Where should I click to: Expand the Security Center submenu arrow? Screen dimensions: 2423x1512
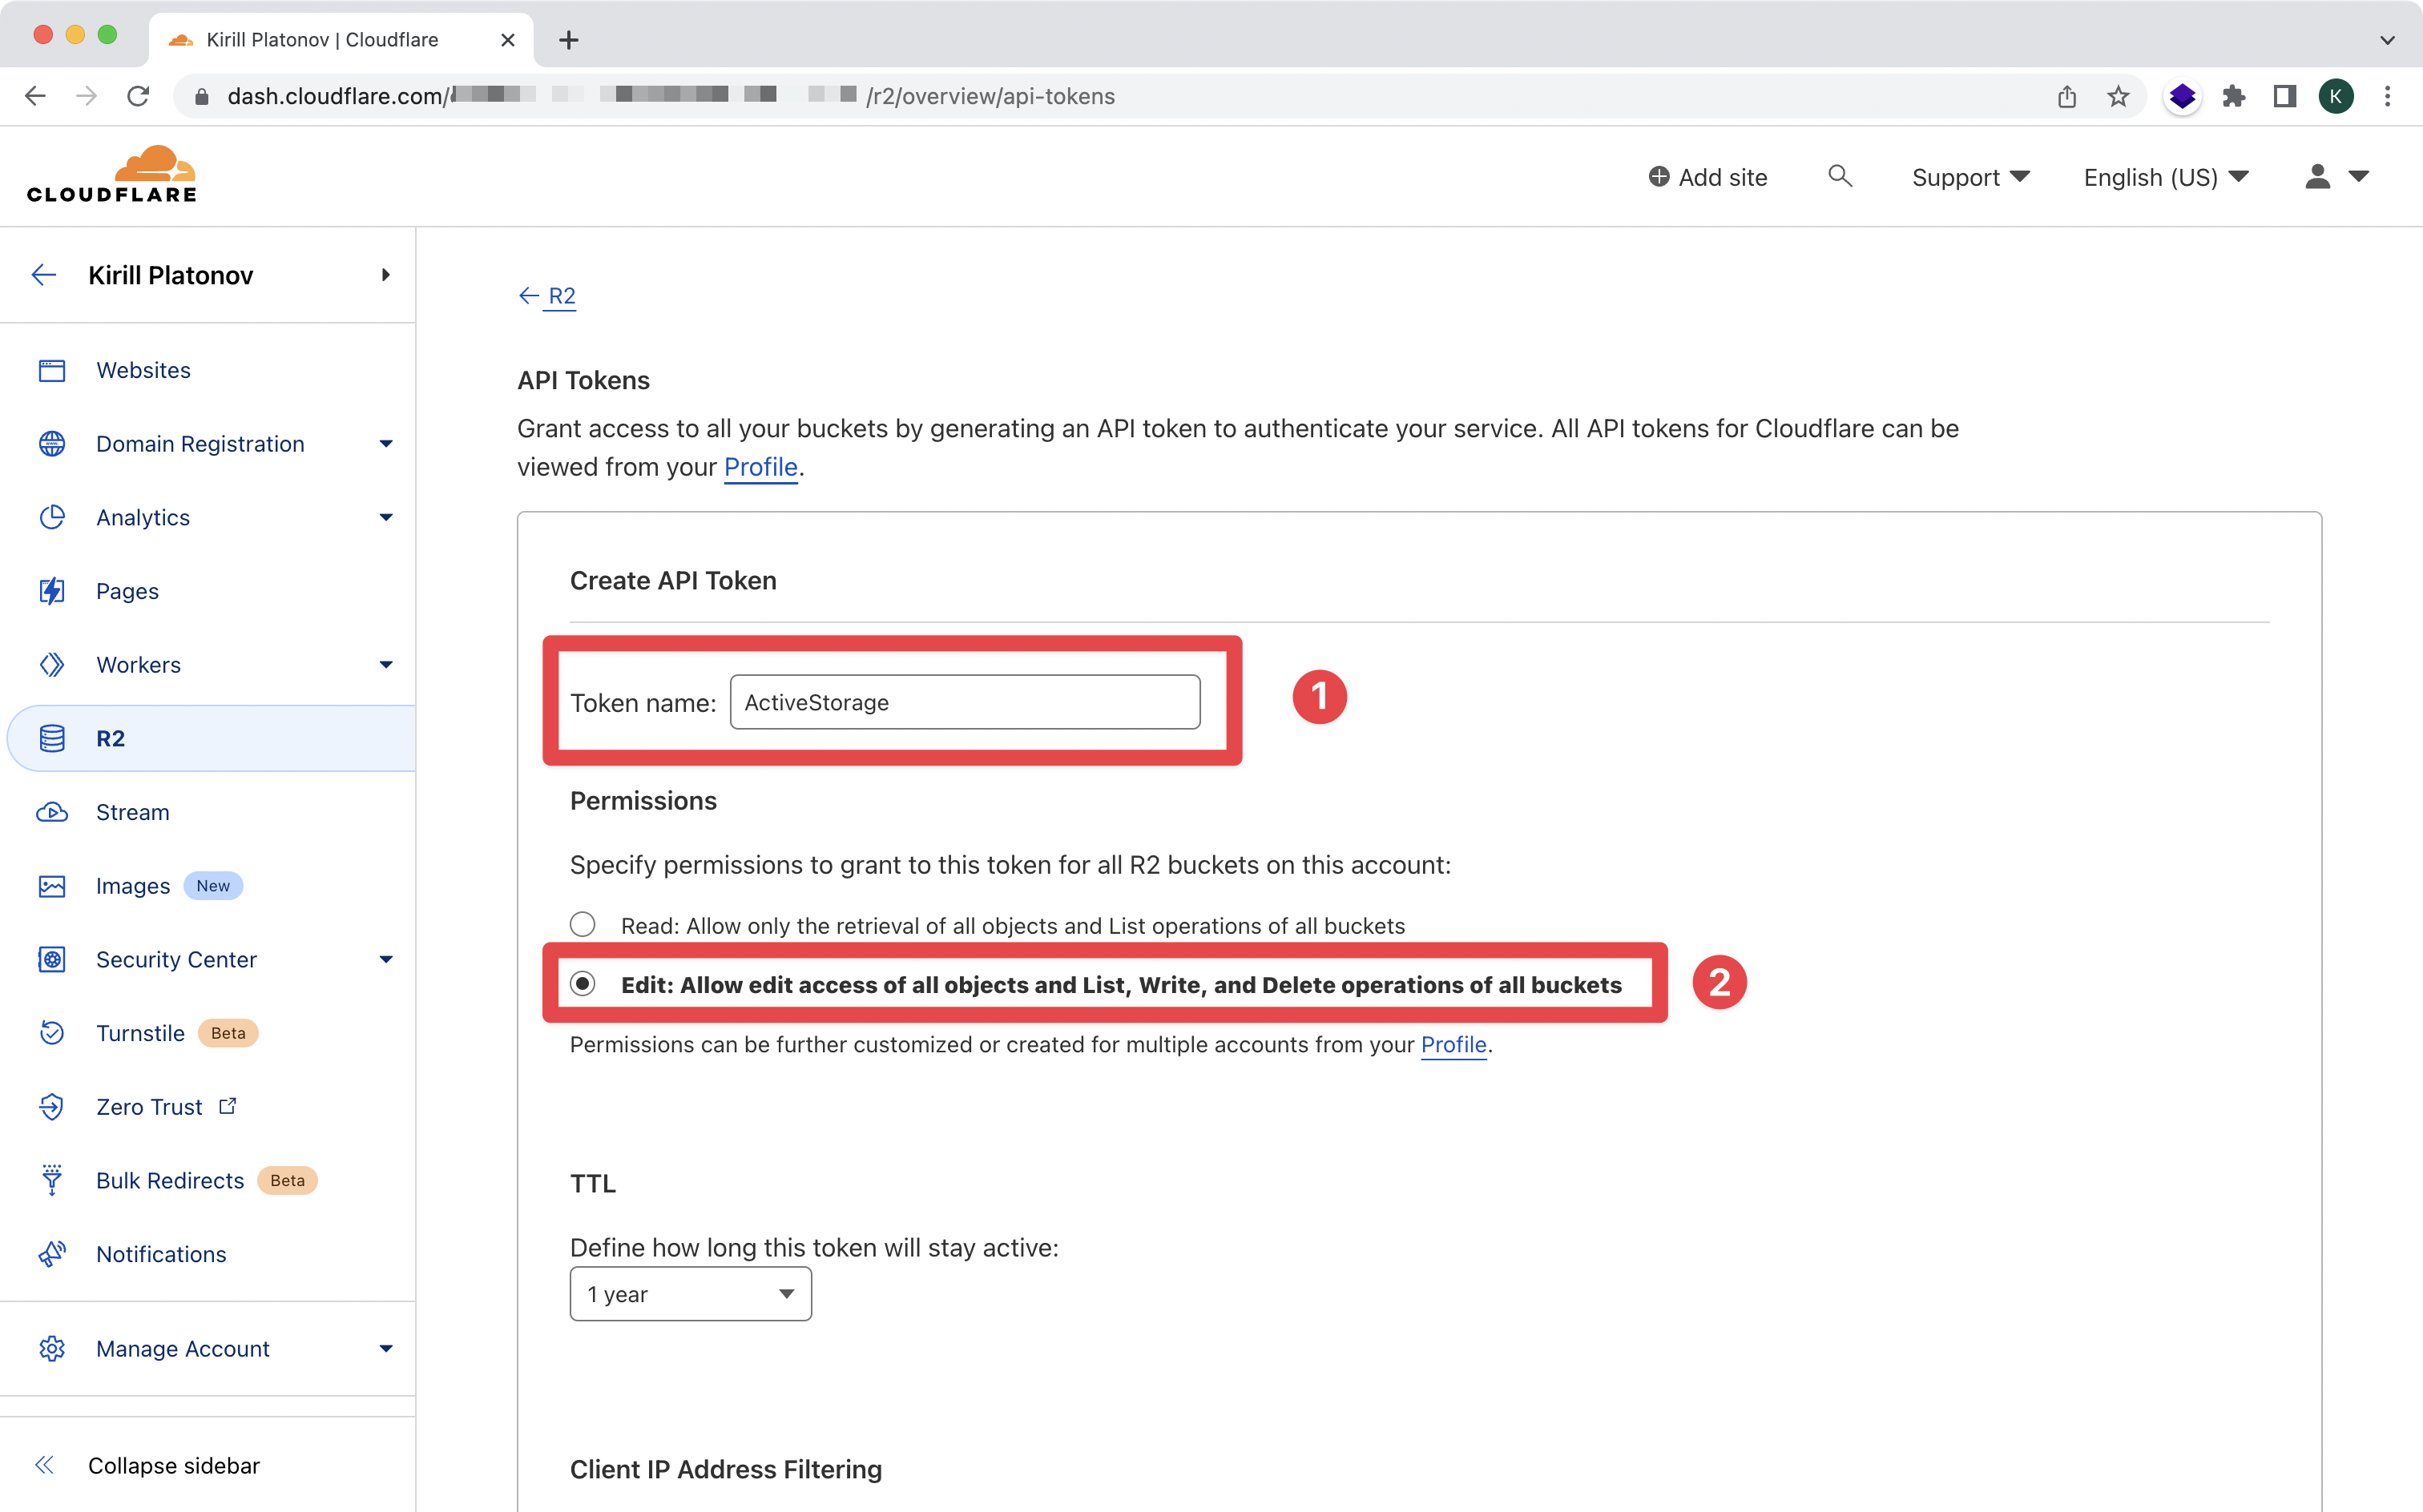point(386,959)
